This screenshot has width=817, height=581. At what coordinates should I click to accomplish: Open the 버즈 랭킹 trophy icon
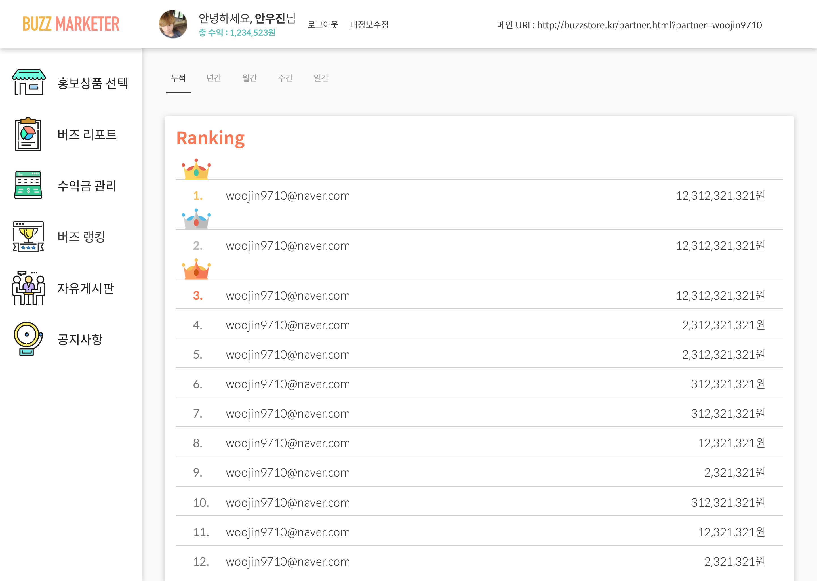28,236
